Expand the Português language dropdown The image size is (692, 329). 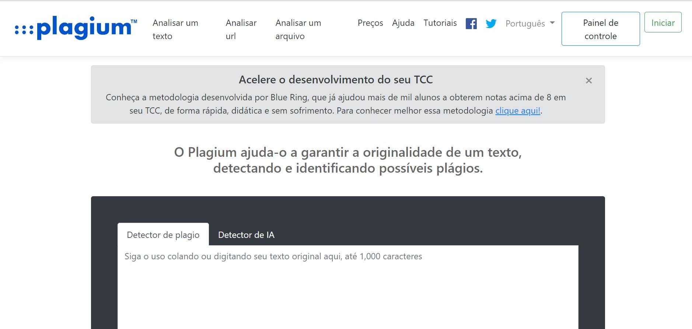[x=530, y=24]
